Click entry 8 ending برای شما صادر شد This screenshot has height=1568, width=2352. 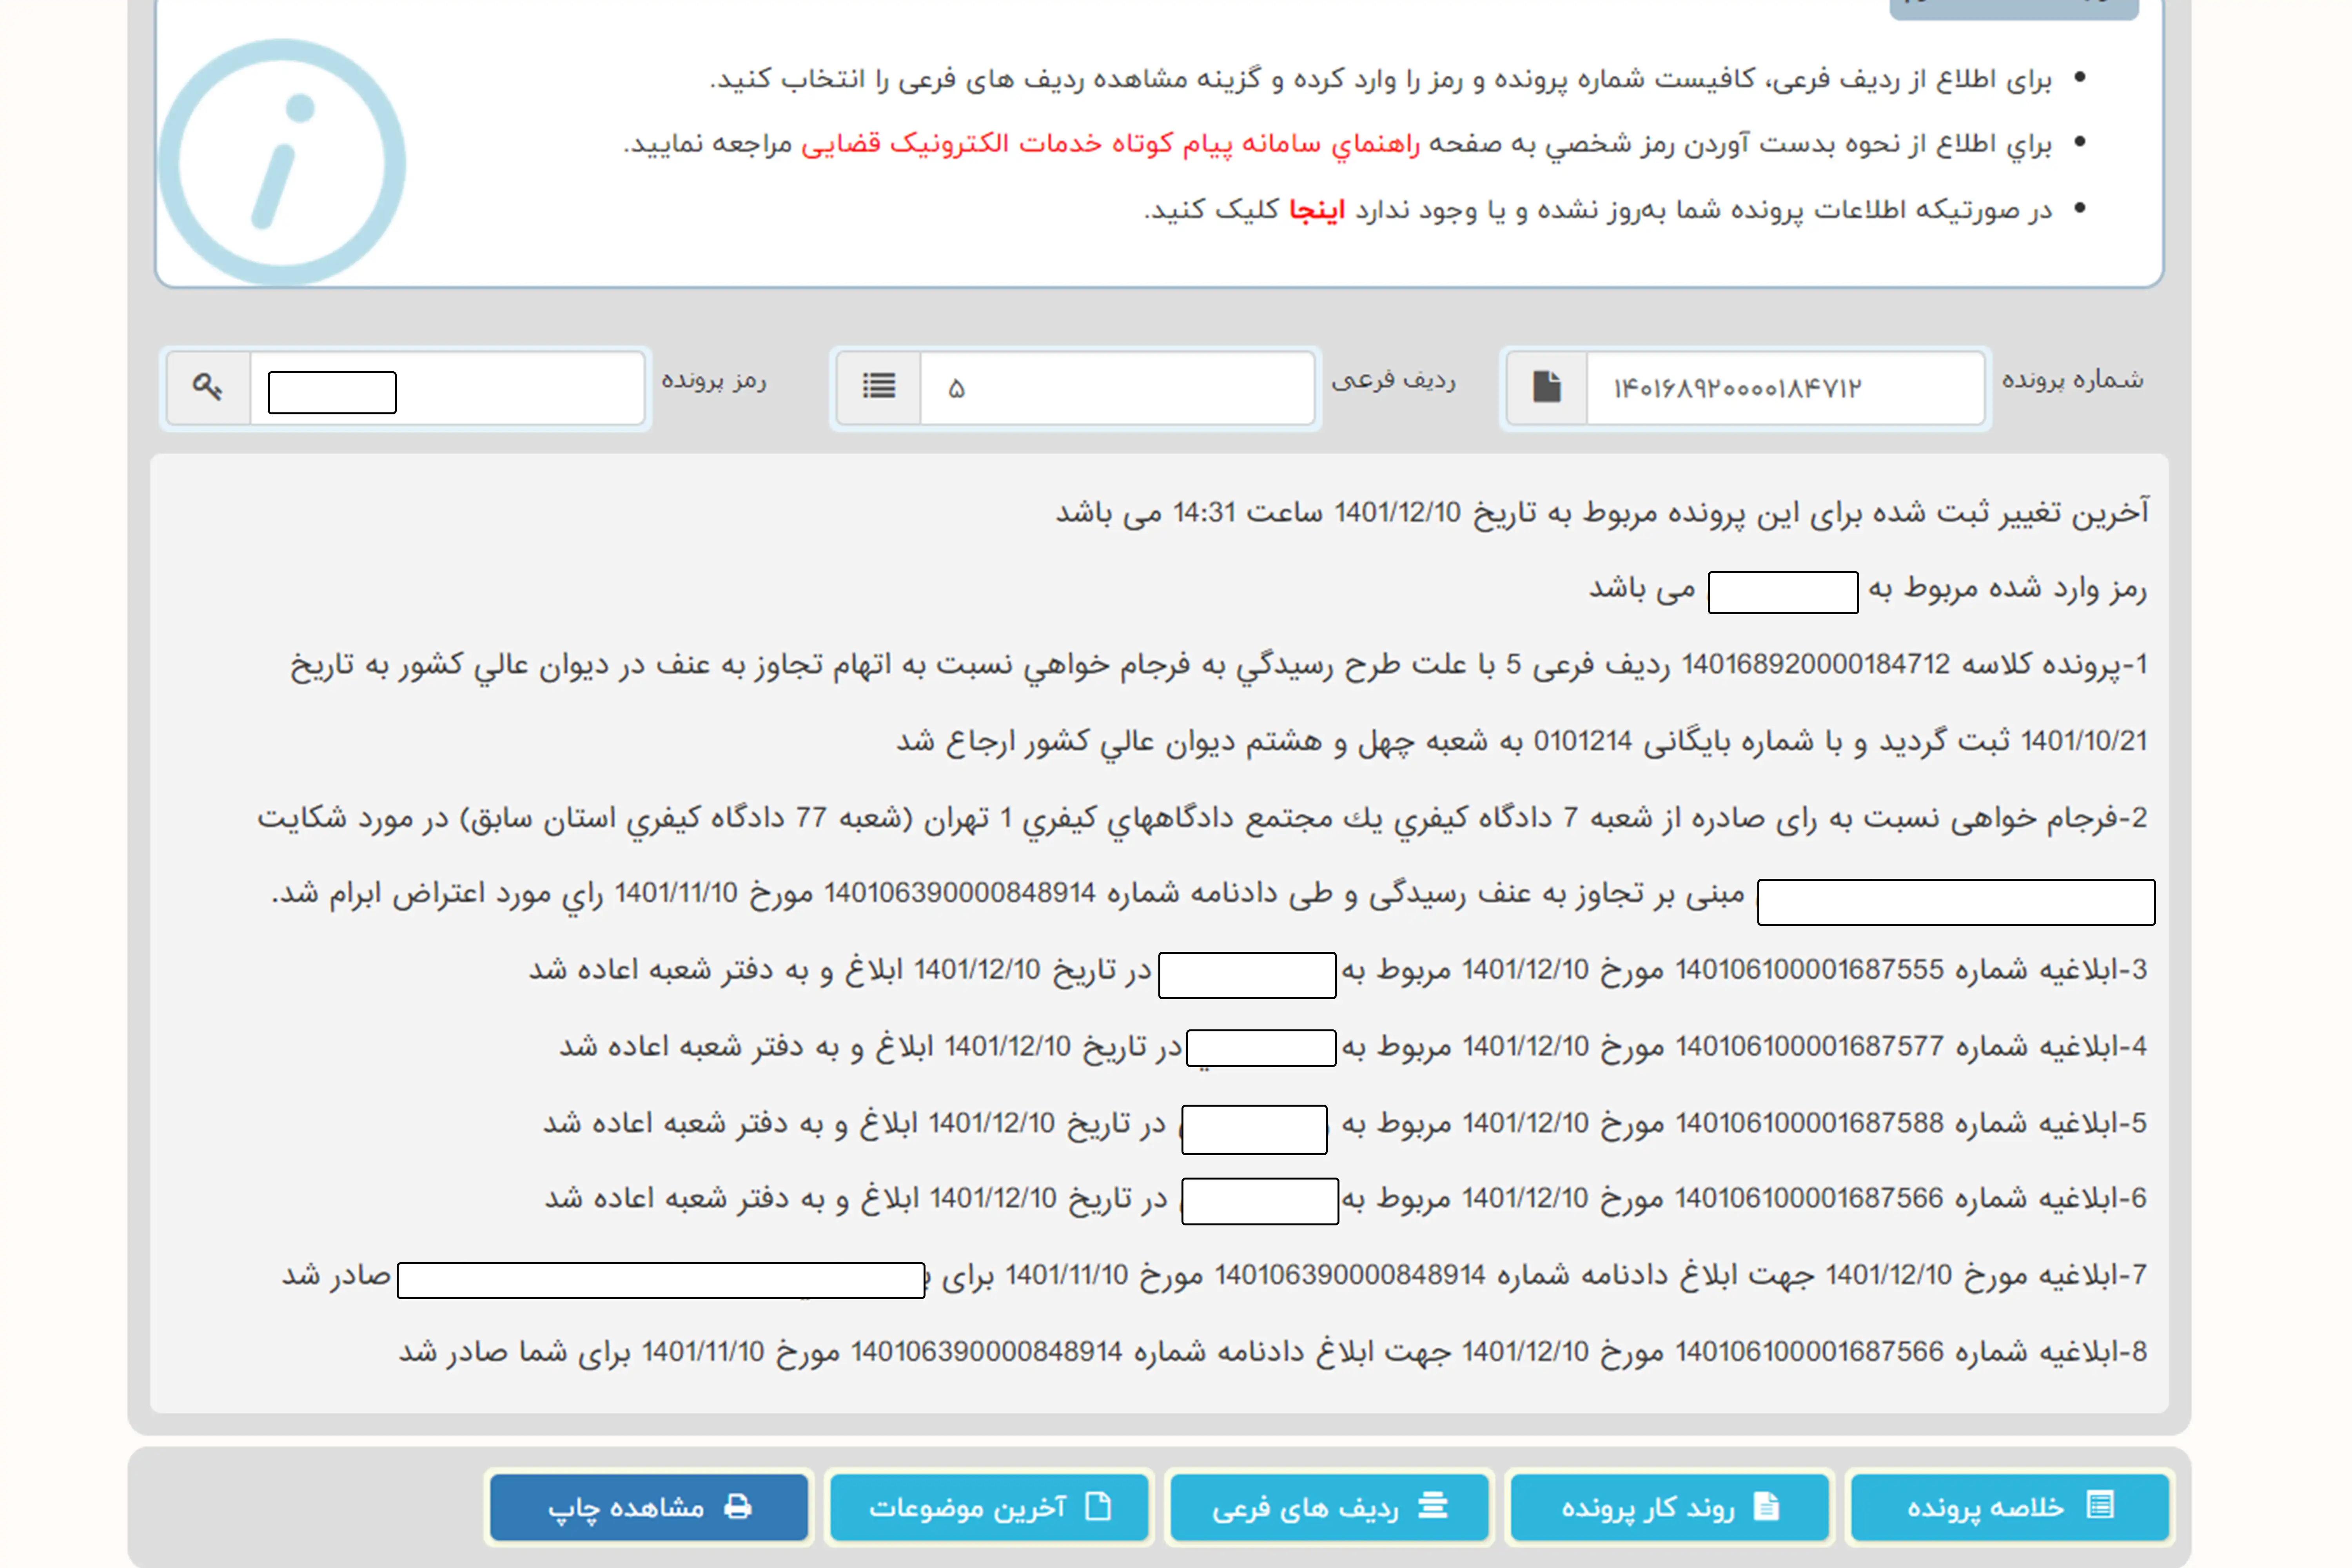pos(1273,1353)
